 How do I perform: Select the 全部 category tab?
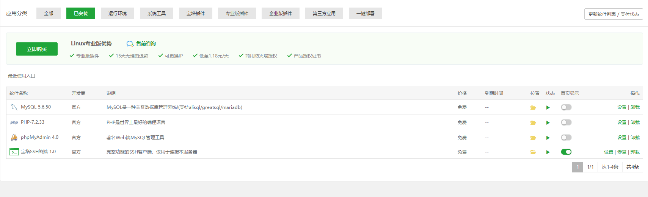[x=49, y=13]
